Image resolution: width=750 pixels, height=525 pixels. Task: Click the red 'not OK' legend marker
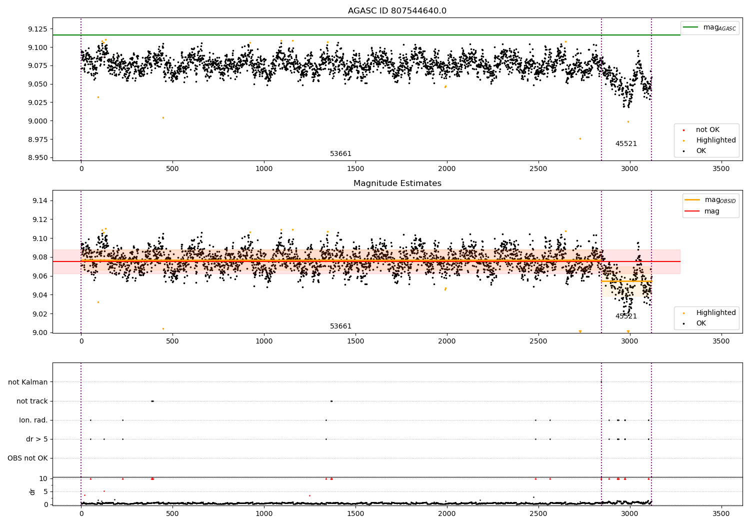point(683,130)
